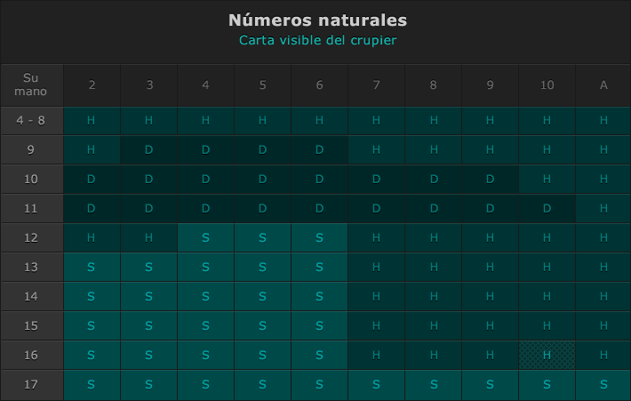Click the 'Números naturales' title
This screenshot has width=631, height=401.
pyautogui.click(x=317, y=20)
